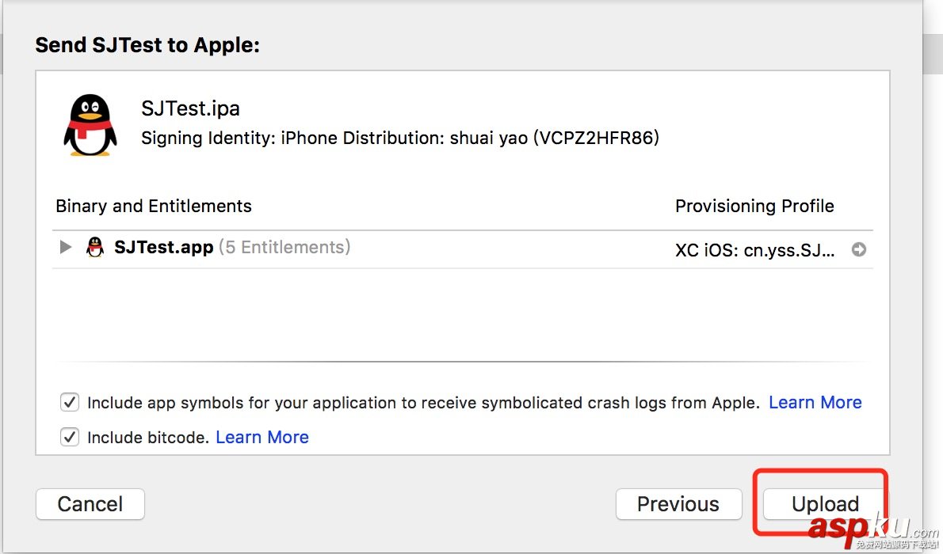Click the small penguin icon beside SJTest.app

[95, 247]
